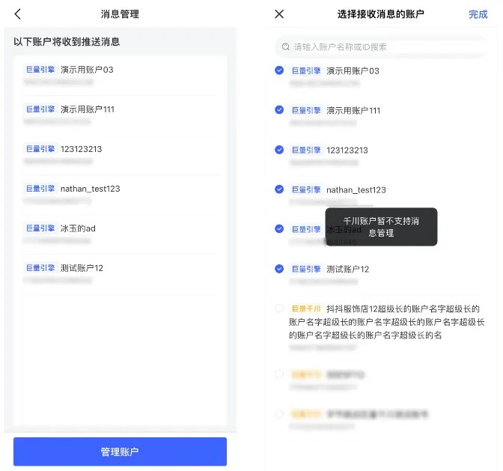This screenshot has height=471, width=503.
Task: Uncheck nathan_test123 in selection list
Action: pos(279,189)
